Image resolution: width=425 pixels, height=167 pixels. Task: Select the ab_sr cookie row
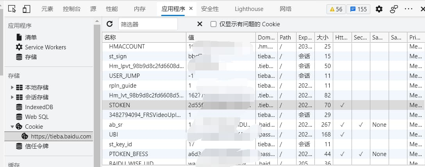pos(263,125)
